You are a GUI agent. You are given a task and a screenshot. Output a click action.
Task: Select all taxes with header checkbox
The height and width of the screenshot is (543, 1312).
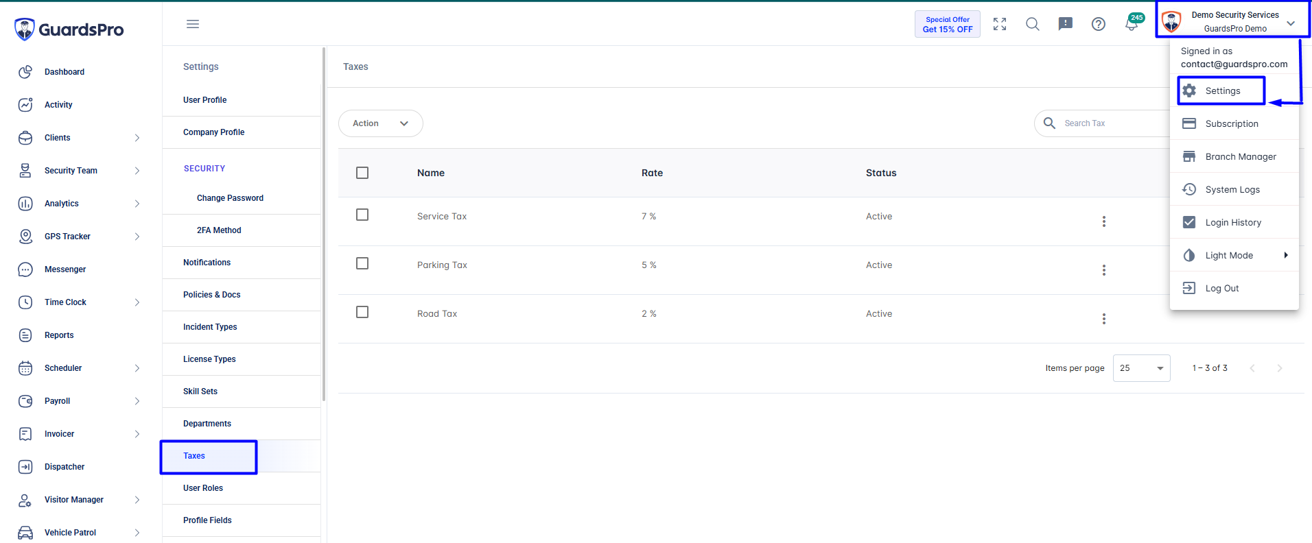pyautogui.click(x=362, y=173)
